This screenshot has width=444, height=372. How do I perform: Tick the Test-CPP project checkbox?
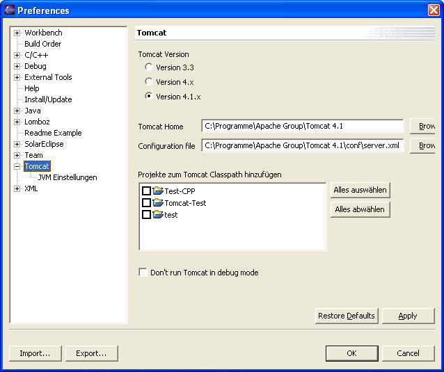(146, 191)
